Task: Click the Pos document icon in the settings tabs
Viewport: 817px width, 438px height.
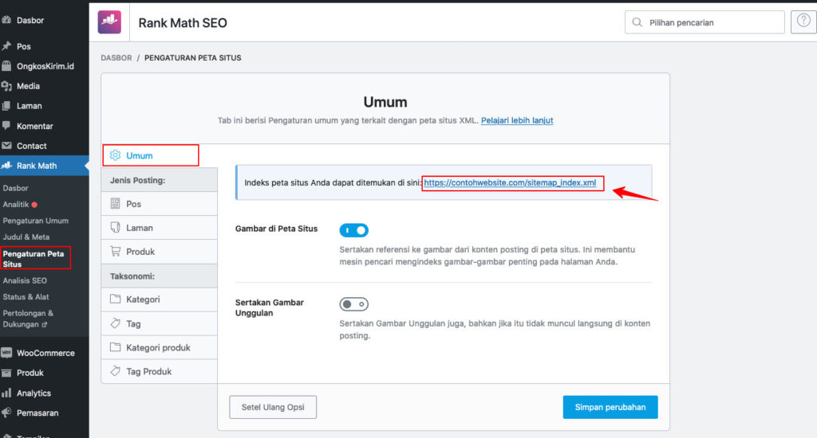Action: pyautogui.click(x=115, y=203)
